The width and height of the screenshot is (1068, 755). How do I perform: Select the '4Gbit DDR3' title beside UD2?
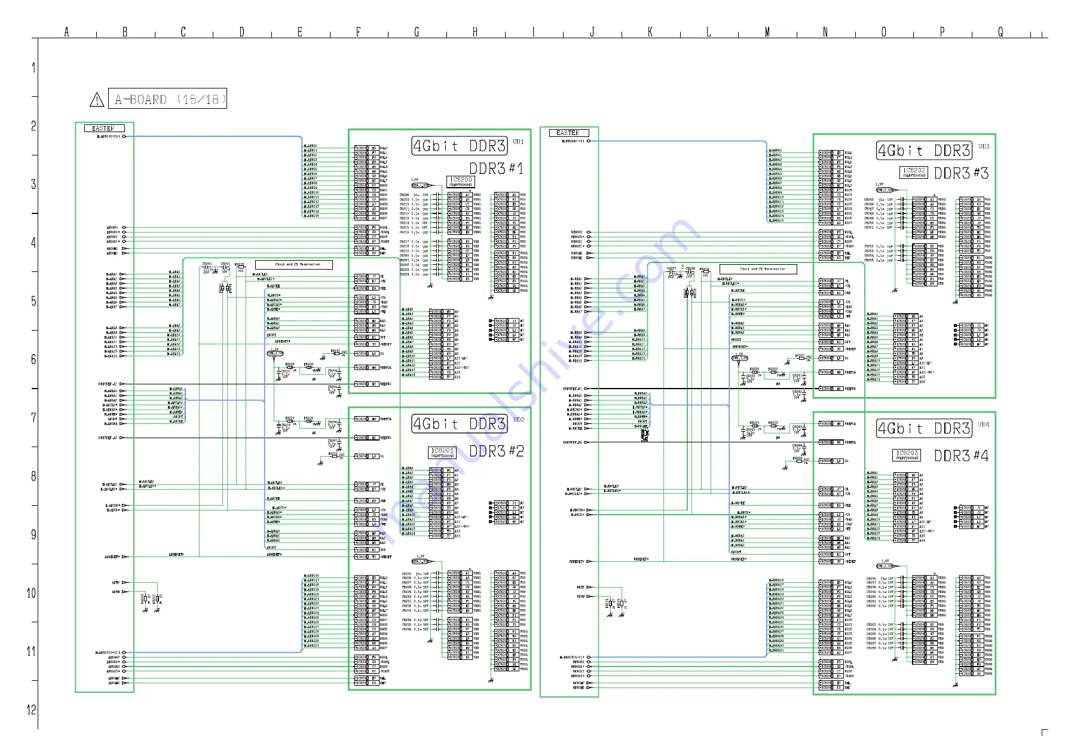pyautogui.click(x=460, y=424)
